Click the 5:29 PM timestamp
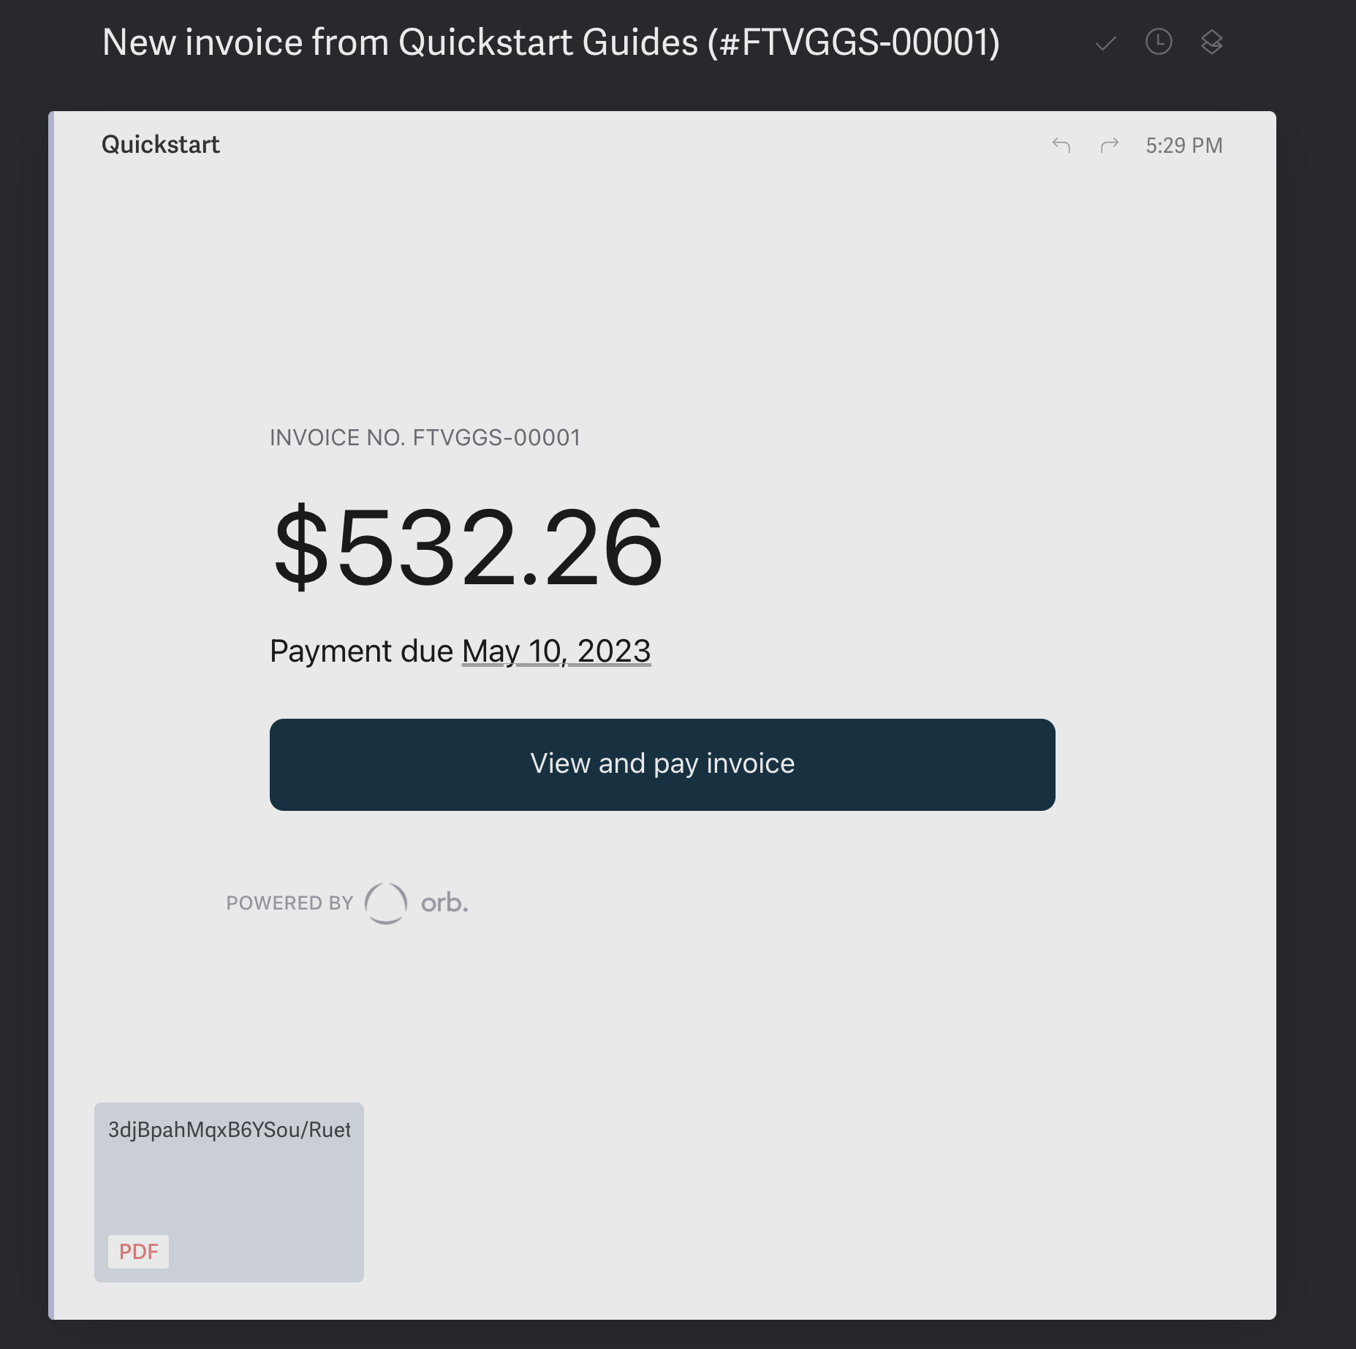This screenshot has height=1349, width=1356. pos(1184,146)
